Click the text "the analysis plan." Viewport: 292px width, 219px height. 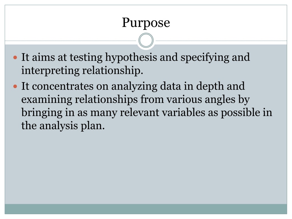63,126
